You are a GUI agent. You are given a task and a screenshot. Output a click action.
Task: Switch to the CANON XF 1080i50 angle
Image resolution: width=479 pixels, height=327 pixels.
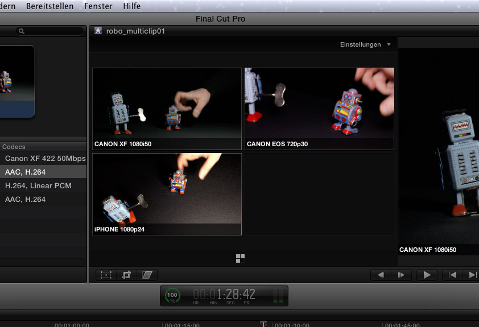coord(167,108)
